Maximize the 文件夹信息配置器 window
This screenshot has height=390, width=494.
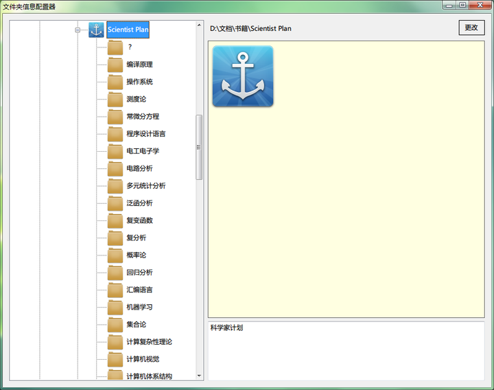pyautogui.click(x=462, y=5)
